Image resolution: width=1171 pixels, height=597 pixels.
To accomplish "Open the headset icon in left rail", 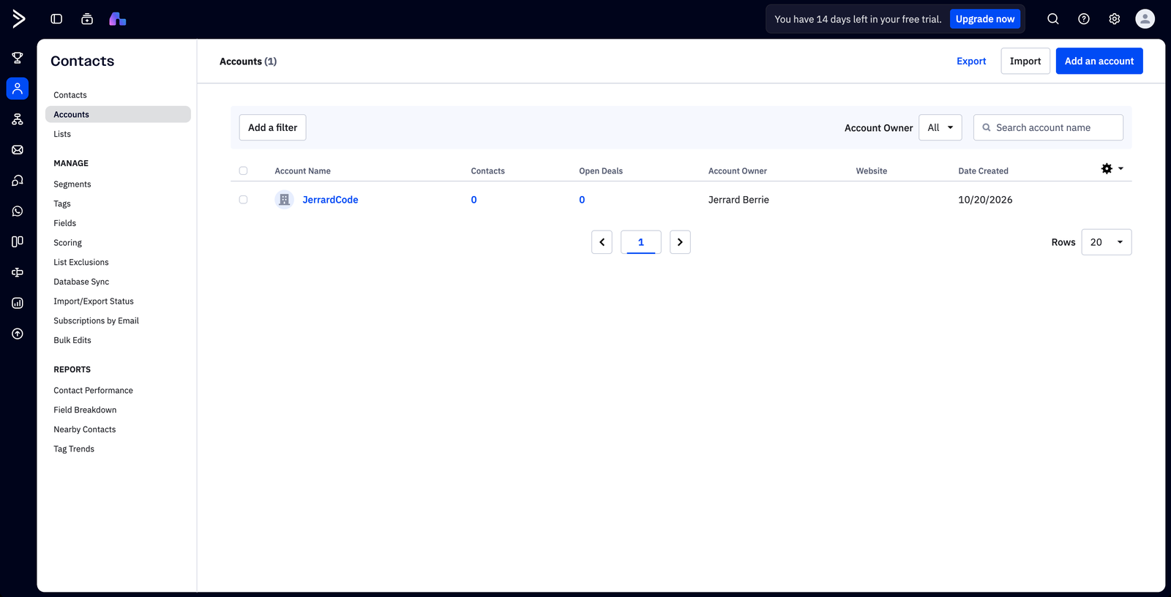I will tap(18, 181).
